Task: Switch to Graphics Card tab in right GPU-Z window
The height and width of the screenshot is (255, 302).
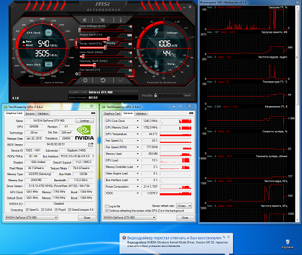Action: pos(112,113)
